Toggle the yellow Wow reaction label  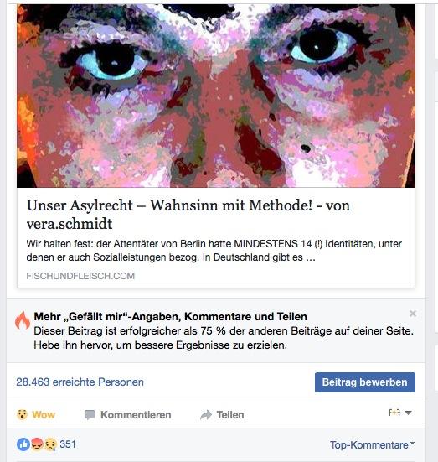(44, 415)
